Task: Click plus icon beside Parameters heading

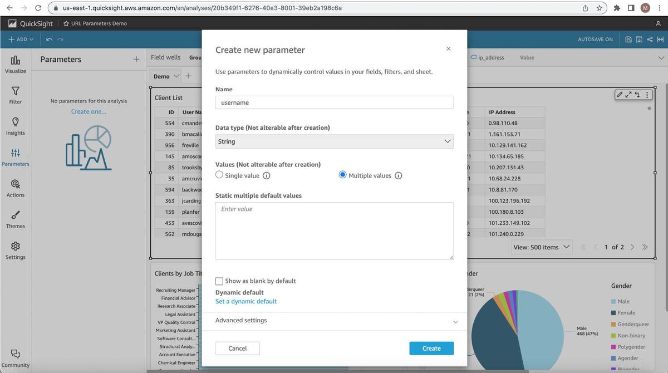Action: pos(136,59)
